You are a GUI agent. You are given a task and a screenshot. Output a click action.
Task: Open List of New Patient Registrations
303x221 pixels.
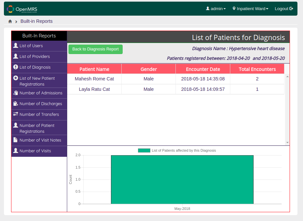pos(39,80)
